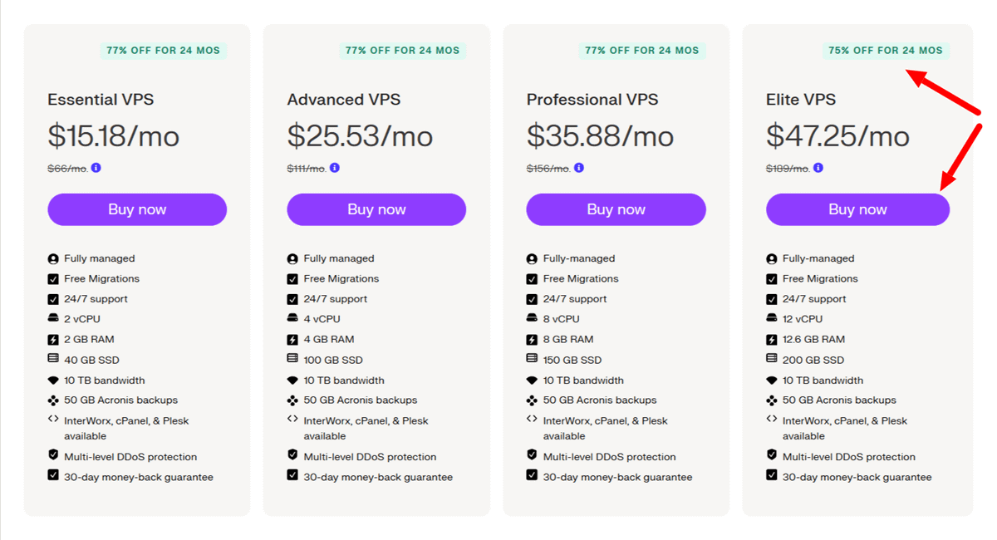The image size is (997, 540).
Task: Check the Free Migrations checkbox under Essential VPS
Action: 52,278
